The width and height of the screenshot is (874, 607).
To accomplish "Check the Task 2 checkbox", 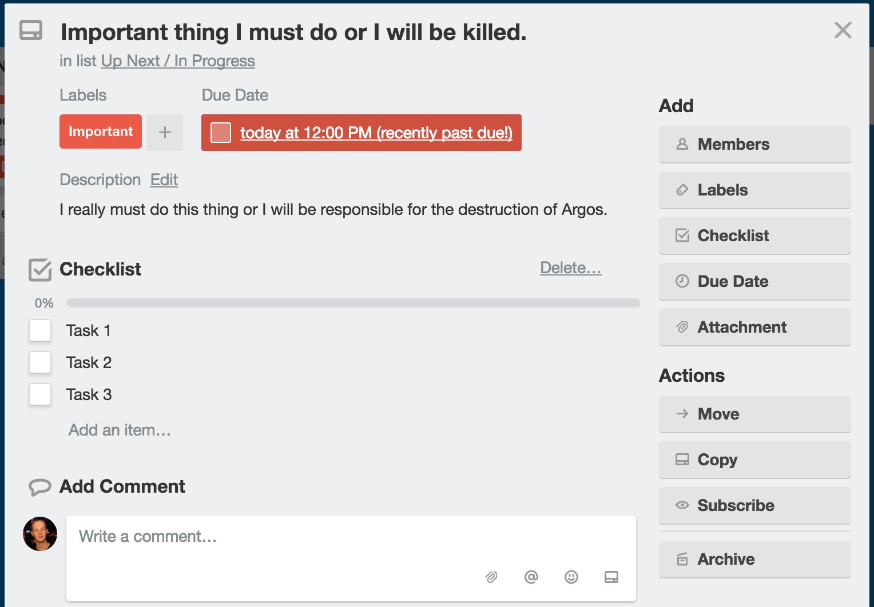I will 40,362.
